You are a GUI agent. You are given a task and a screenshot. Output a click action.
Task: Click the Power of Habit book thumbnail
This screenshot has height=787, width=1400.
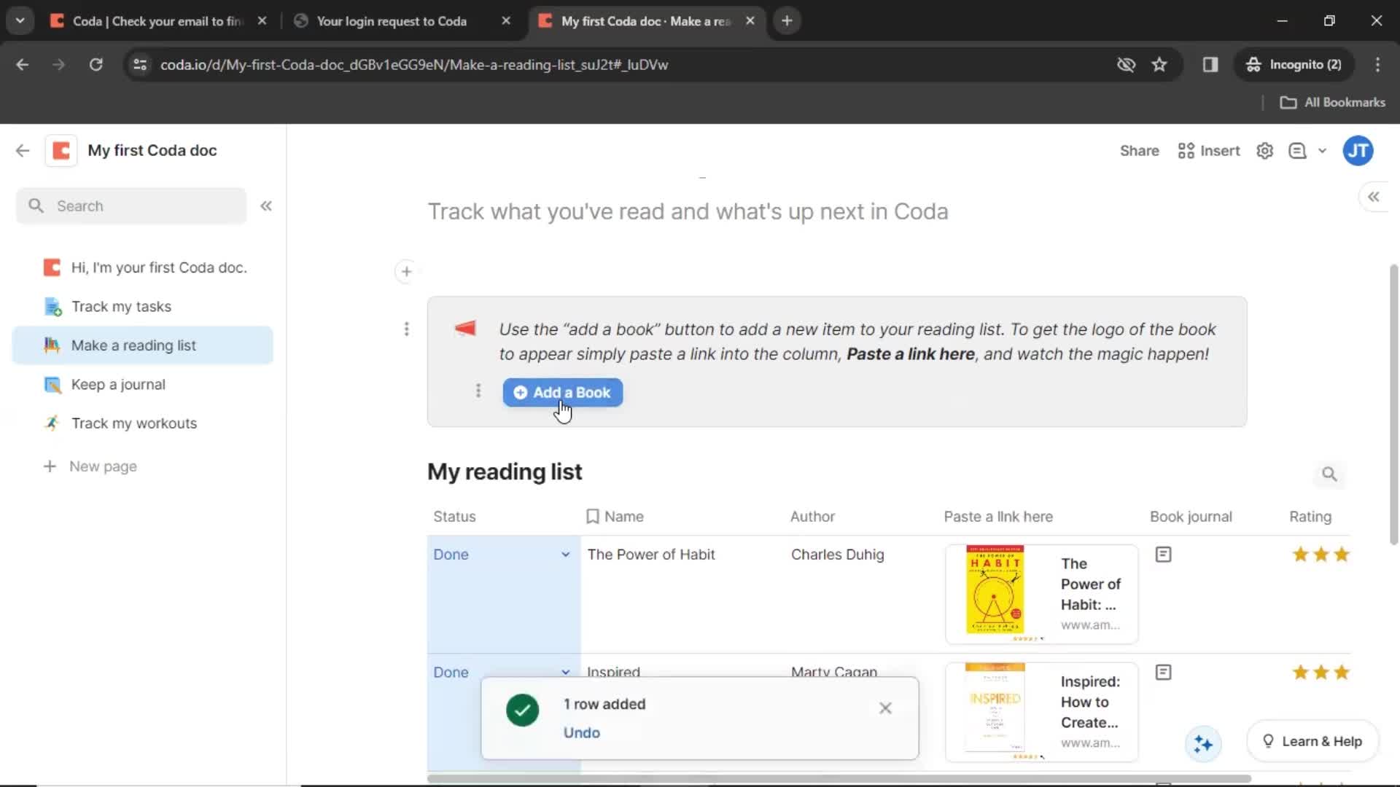pyautogui.click(x=995, y=587)
